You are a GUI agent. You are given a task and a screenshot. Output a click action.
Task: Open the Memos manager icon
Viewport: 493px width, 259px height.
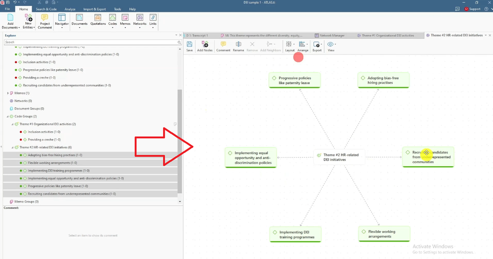(125, 18)
